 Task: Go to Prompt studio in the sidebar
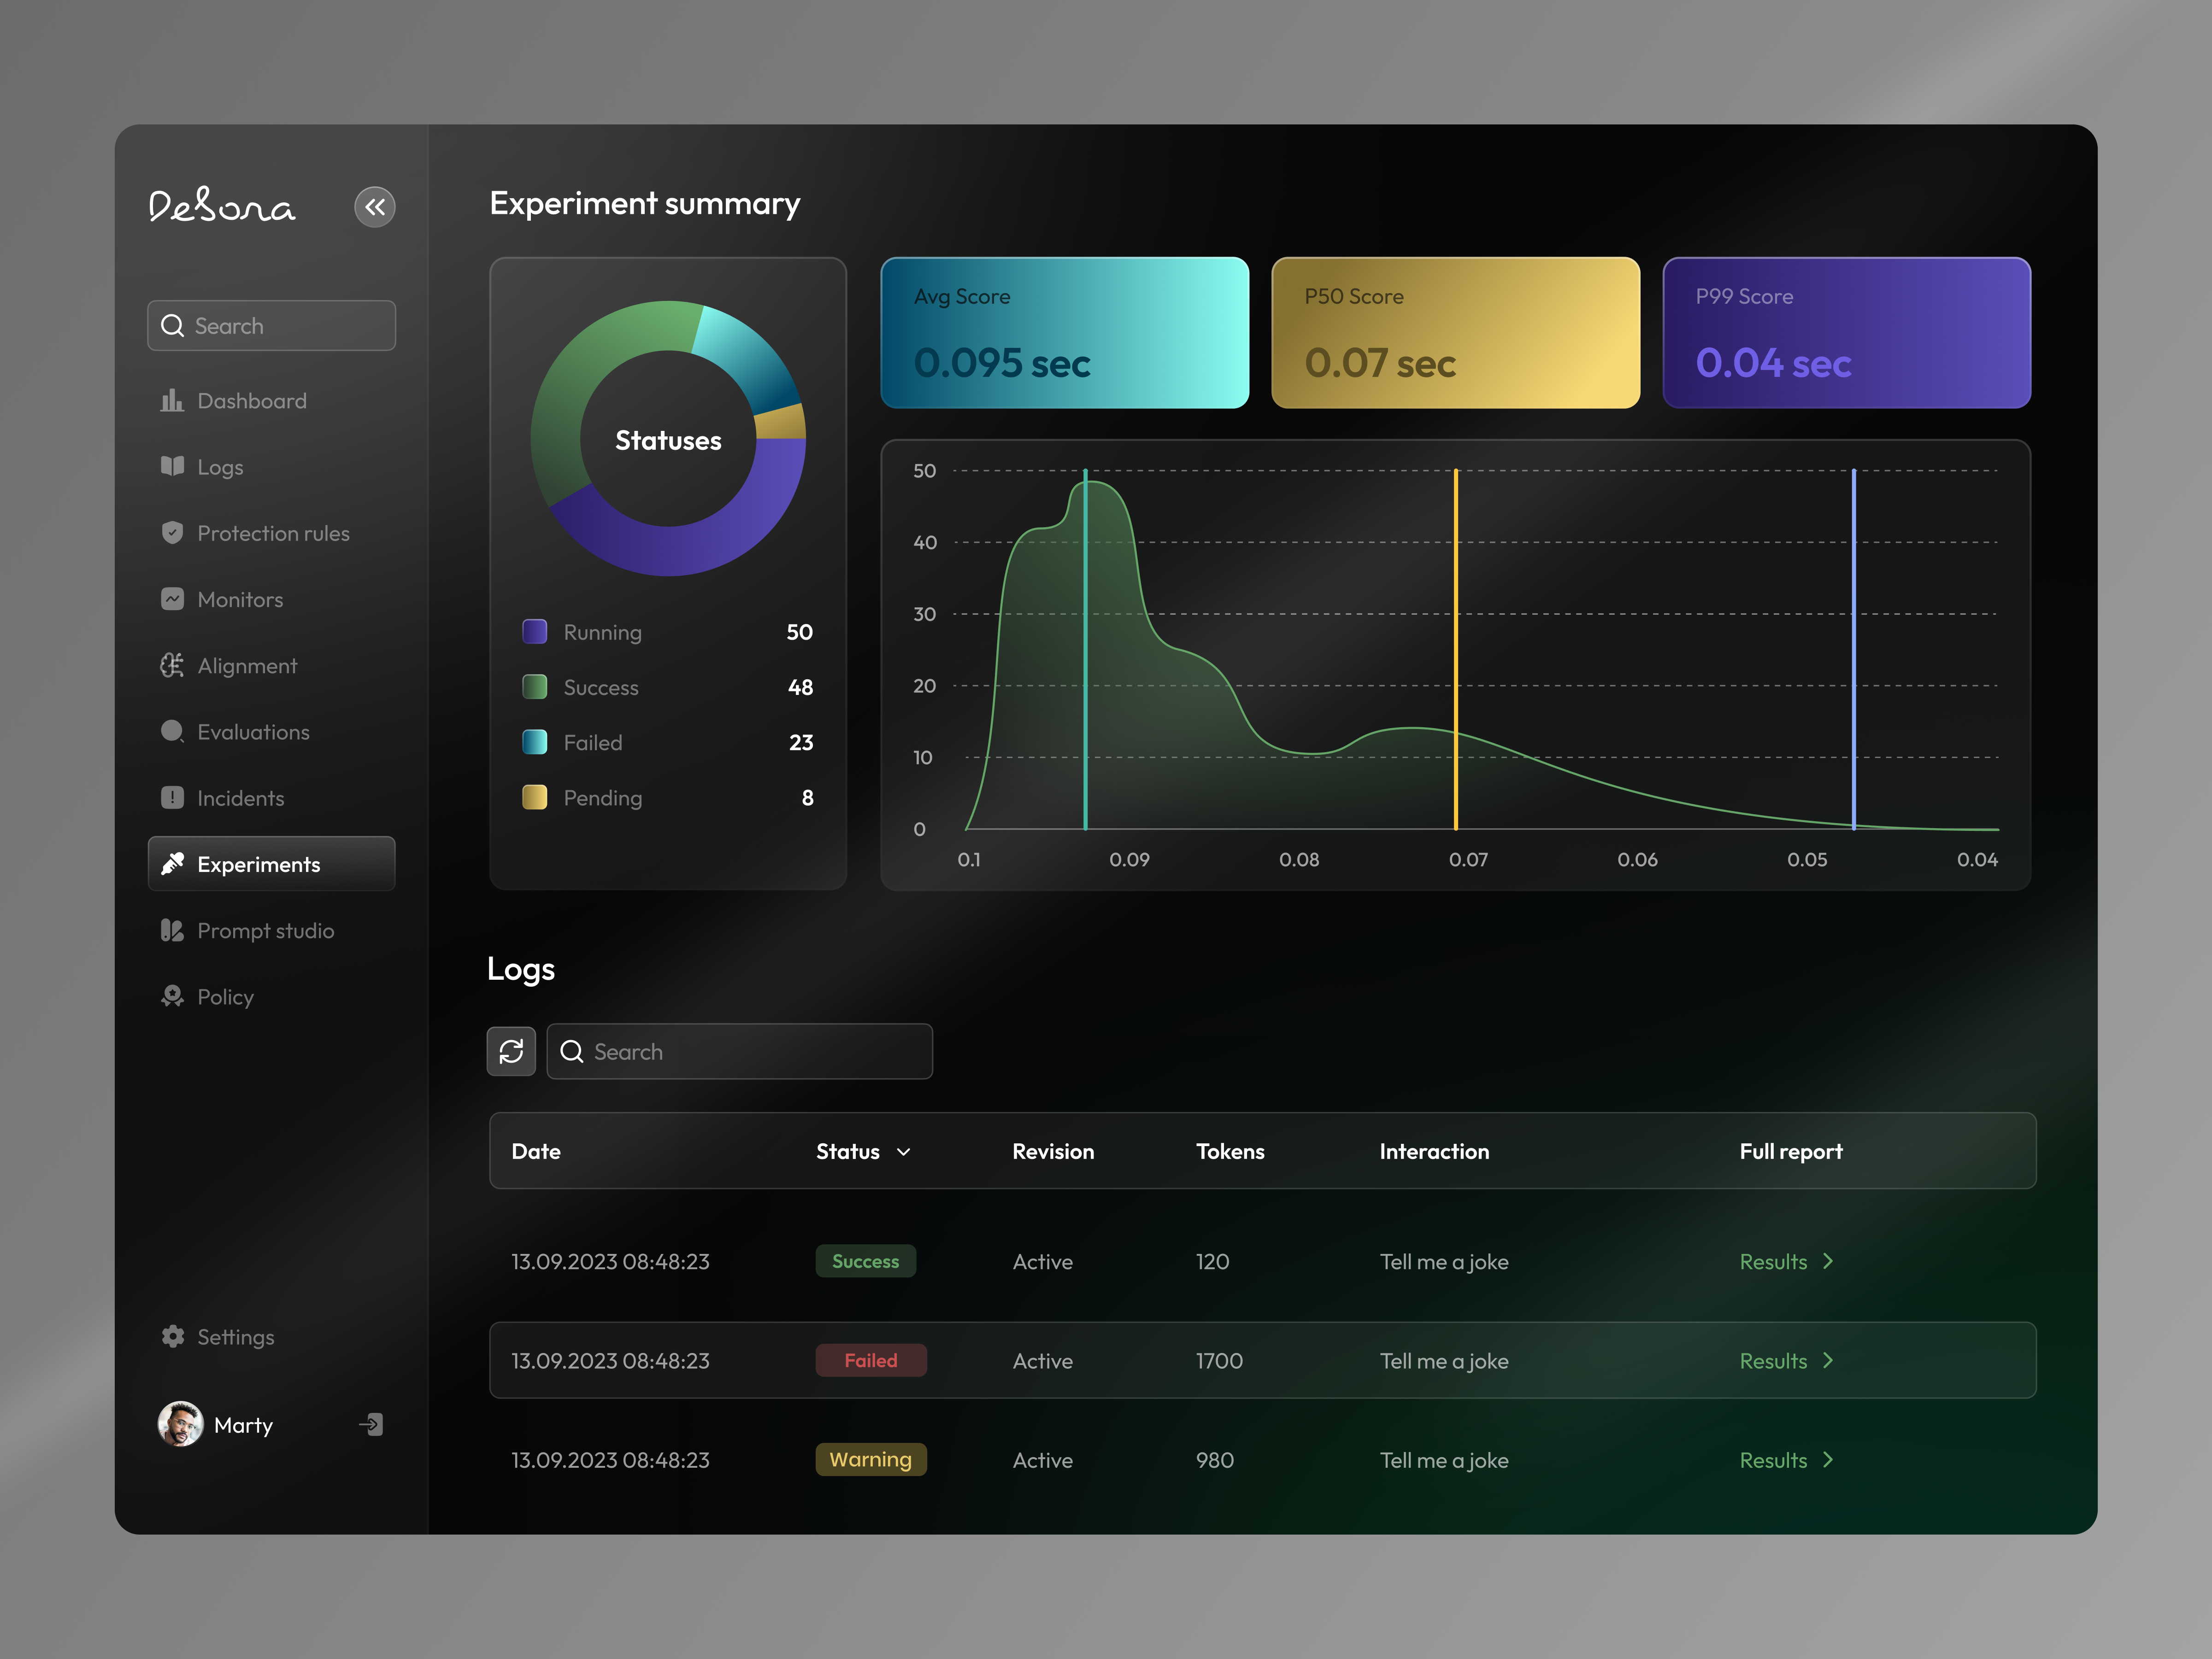(265, 931)
